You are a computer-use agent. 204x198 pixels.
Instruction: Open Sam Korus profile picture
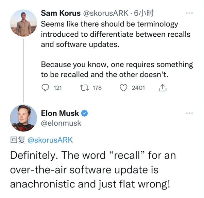(x=23, y=23)
